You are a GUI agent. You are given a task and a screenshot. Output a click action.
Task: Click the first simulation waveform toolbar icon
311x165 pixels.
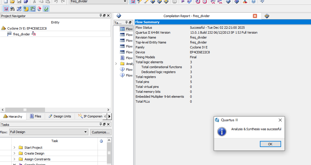(213, 1)
